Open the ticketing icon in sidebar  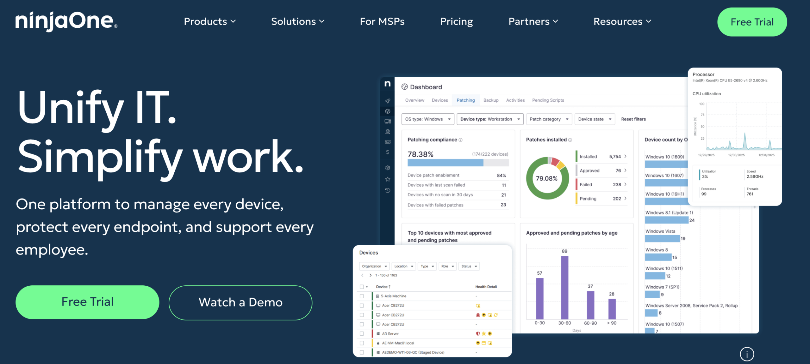pos(387,142)
